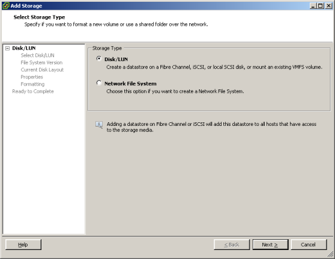Click the Properties step in sidebar
Image resolution: width=335 pixels, height=259 pixels.
click(32, 77)
